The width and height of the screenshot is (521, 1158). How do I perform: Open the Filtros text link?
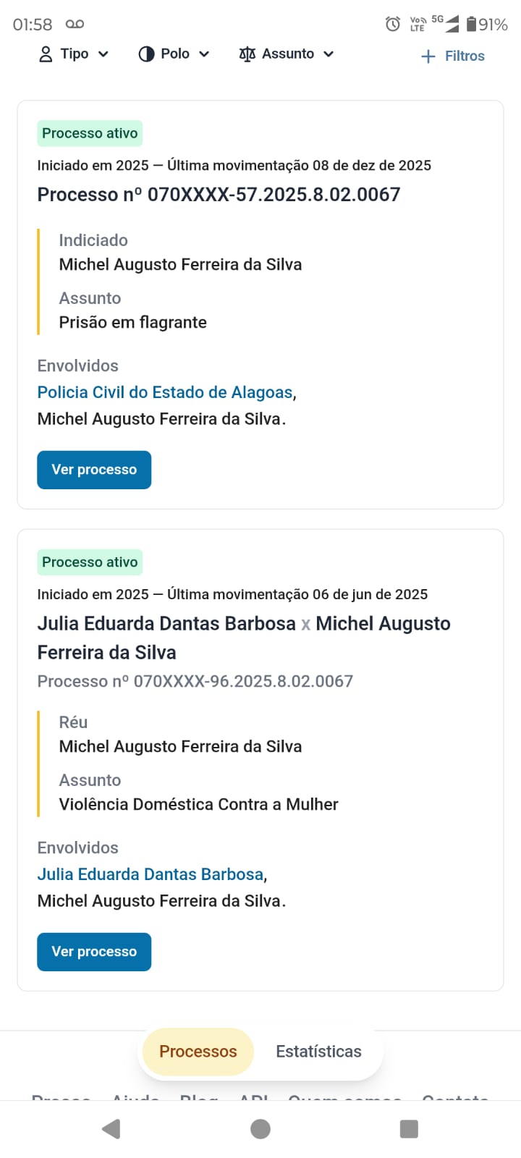click(x=465, y=56)
